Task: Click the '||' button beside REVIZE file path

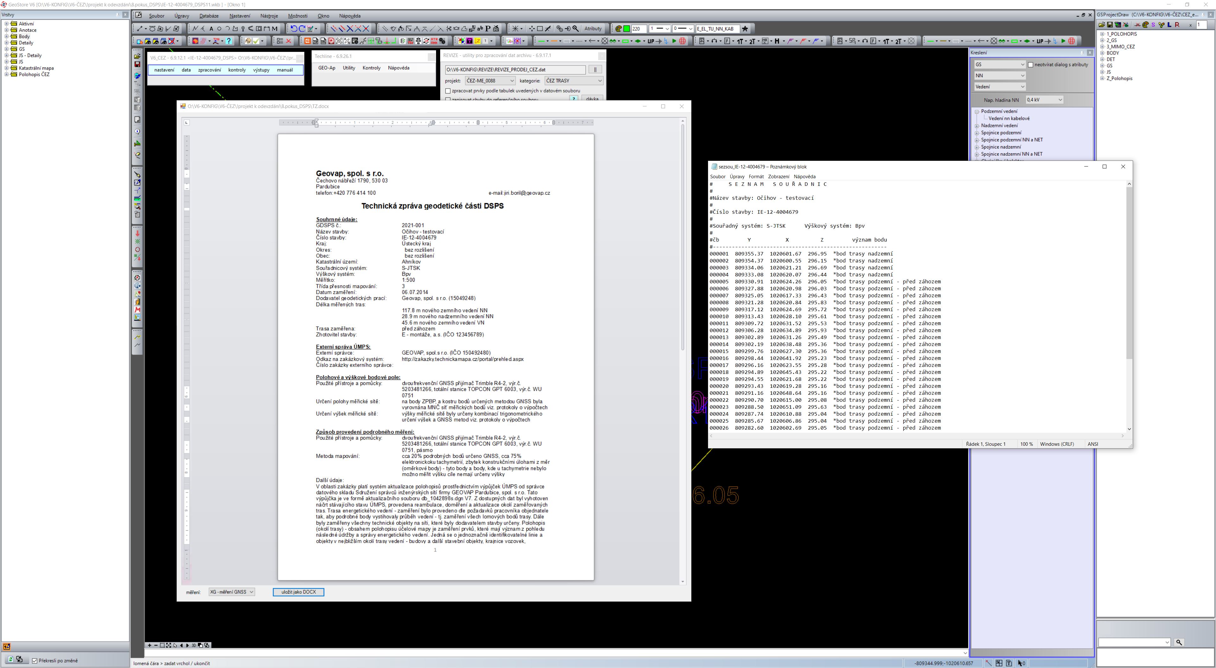Action: point(595,70)
